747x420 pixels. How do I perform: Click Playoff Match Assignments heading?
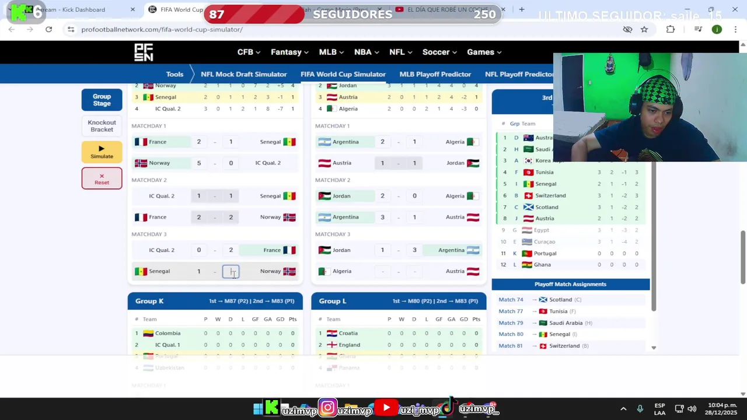(x=570, y=284)
